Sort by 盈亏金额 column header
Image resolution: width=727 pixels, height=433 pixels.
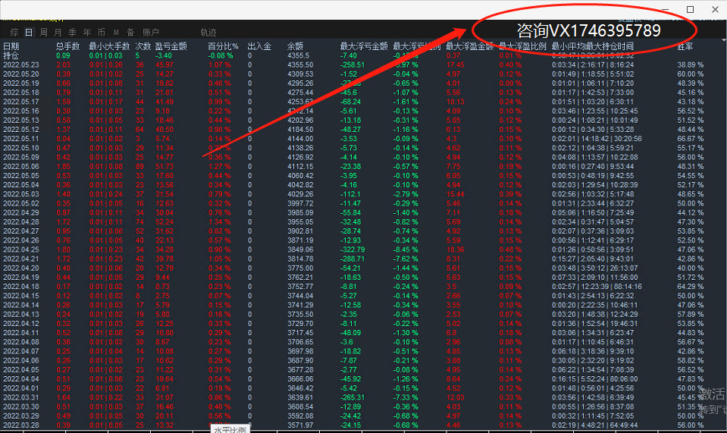coord(170,47)
